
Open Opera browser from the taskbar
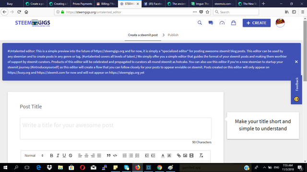[83, 168]
